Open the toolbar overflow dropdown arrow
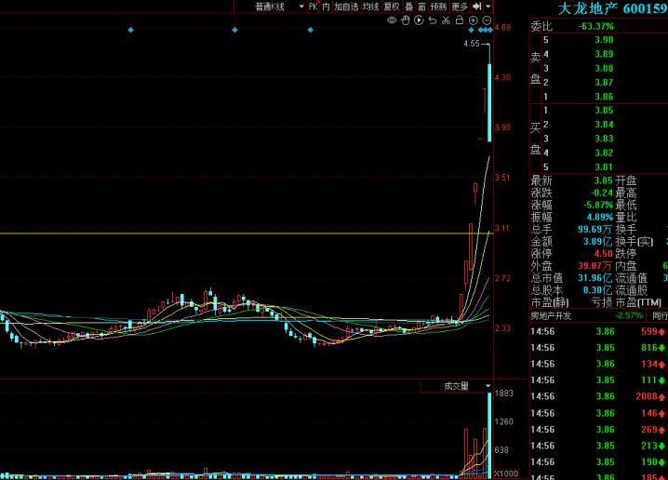The height and width of the screenshot is (480, 668). 489,6
